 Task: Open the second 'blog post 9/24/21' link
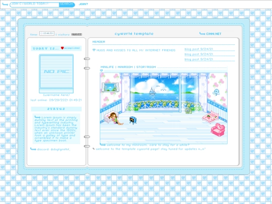[198, 54]
